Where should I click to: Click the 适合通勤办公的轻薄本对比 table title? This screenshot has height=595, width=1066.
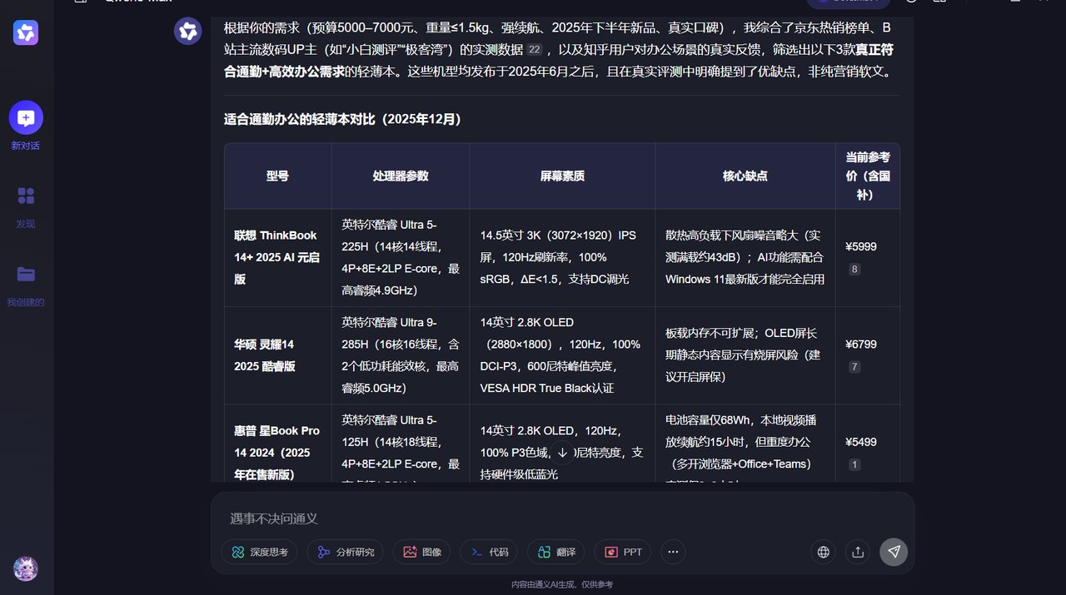342,119
